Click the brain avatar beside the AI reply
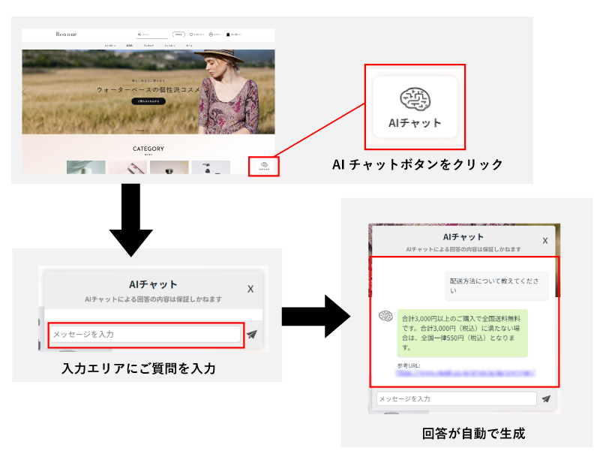This screenshot has width=600, height=460. (x=385, y=317)
